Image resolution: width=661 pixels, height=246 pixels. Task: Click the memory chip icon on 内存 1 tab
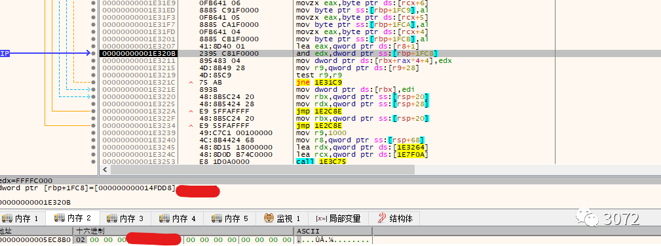(x=7, y=218)
